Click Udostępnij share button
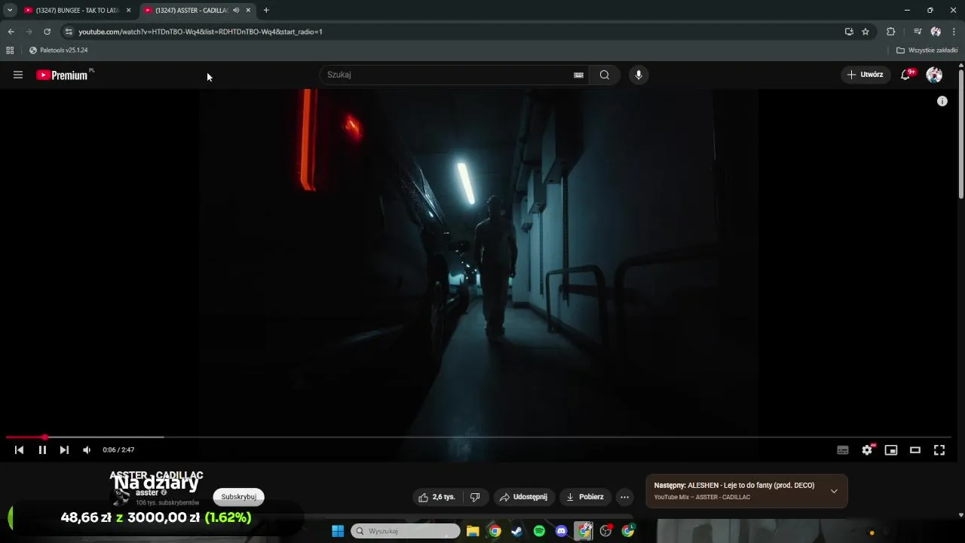Image resolution: width=965 pixels, height=543 pixels. [x=525, y=497]
